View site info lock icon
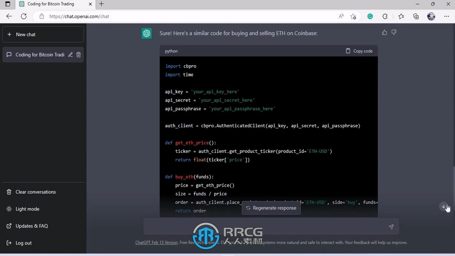The width and height of the screenshot is (455, 256). point(42,16)
